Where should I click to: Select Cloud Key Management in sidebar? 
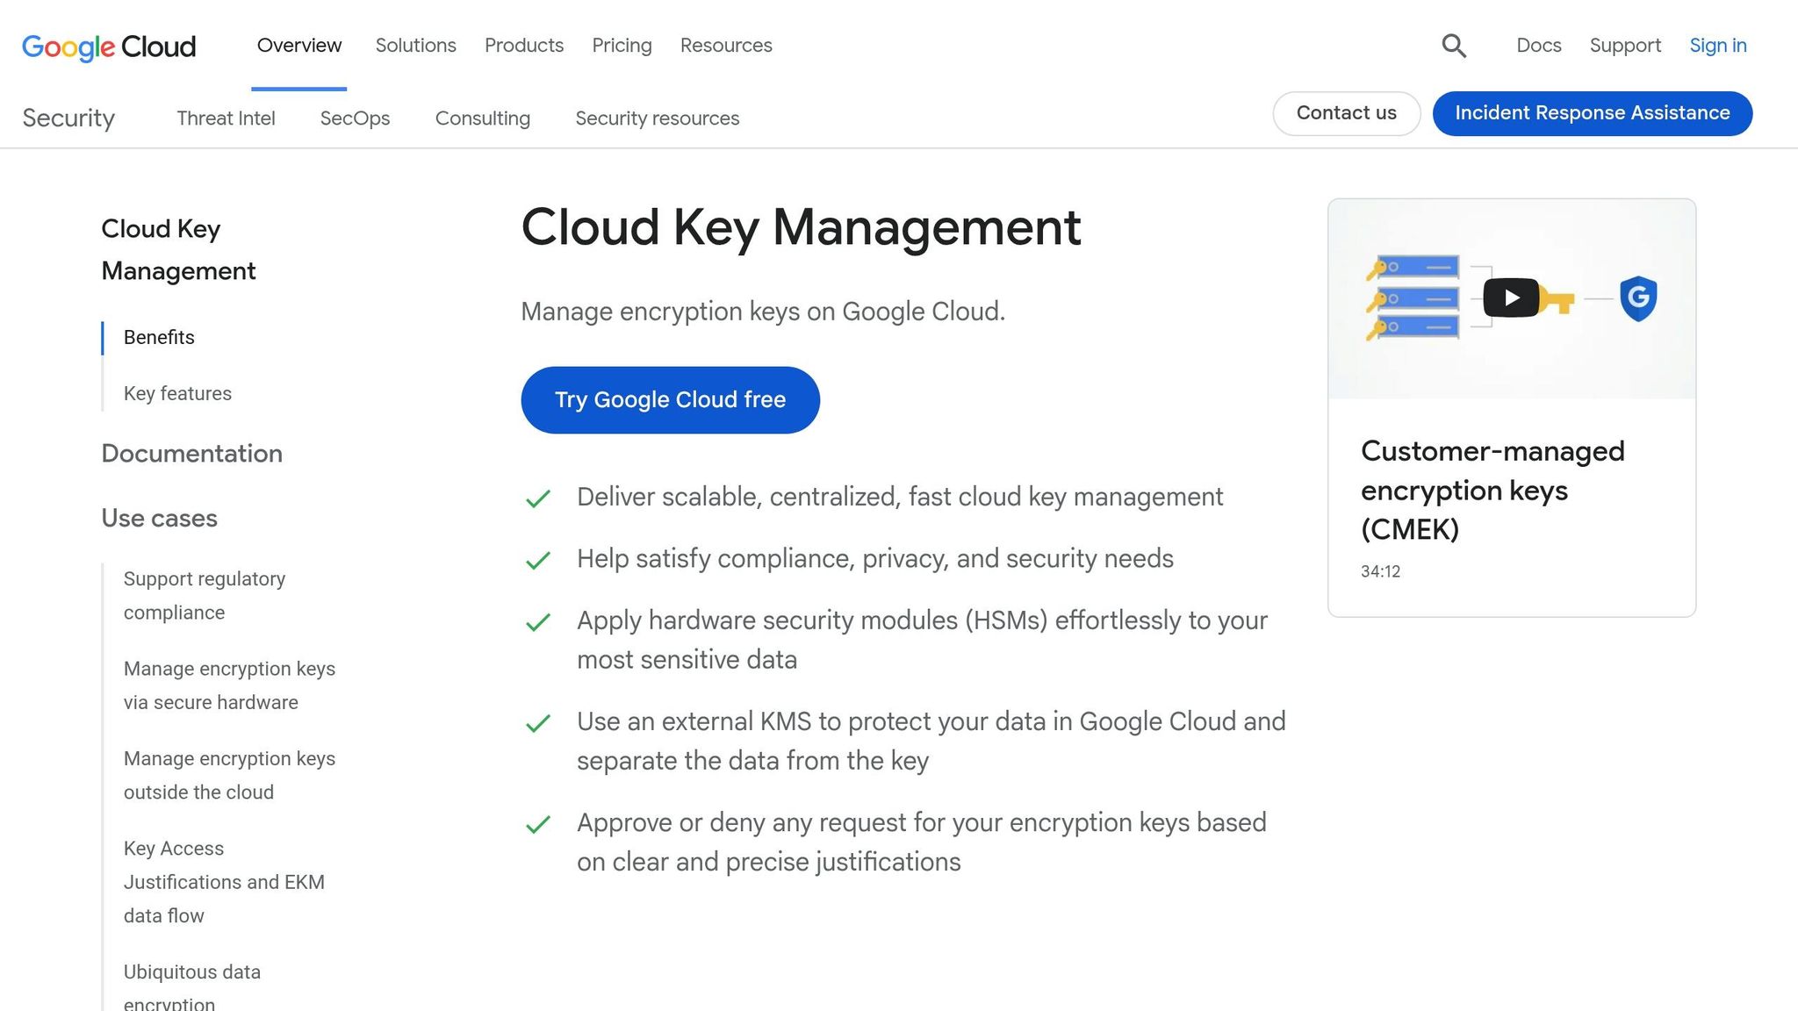click(x=178, y=250)
